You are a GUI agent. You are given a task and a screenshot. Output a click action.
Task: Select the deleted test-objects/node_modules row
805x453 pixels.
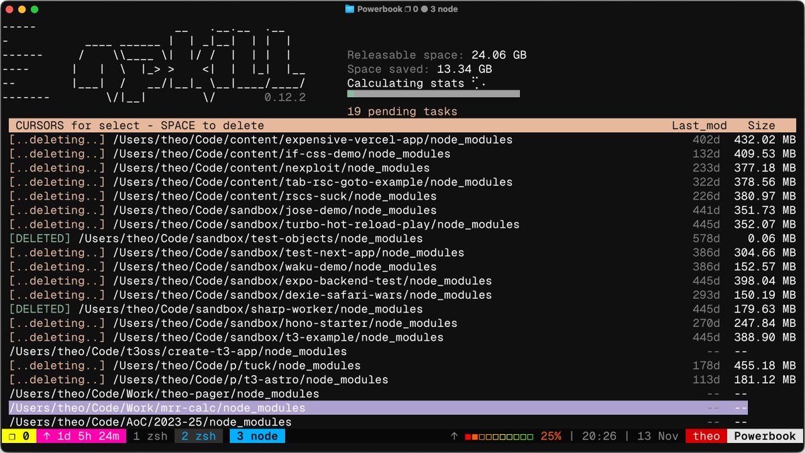coord(402,239)
